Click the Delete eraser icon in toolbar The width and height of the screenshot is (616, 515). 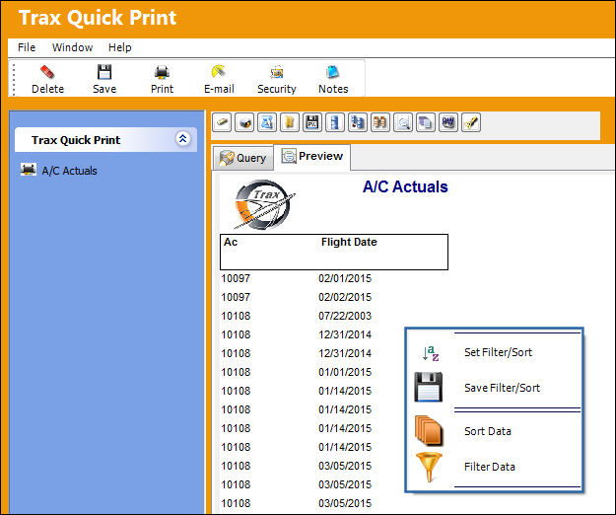47,72
